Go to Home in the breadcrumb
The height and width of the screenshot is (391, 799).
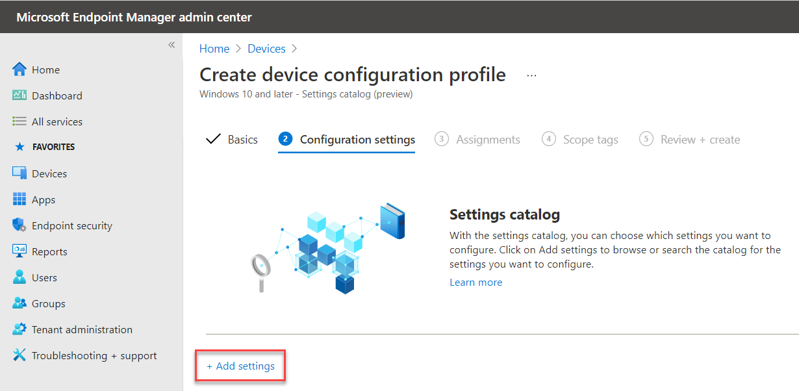point(214,49)
